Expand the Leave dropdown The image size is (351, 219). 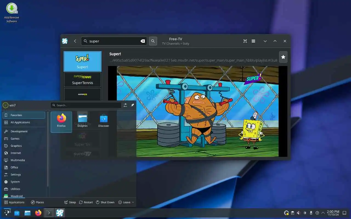(126, 202)
